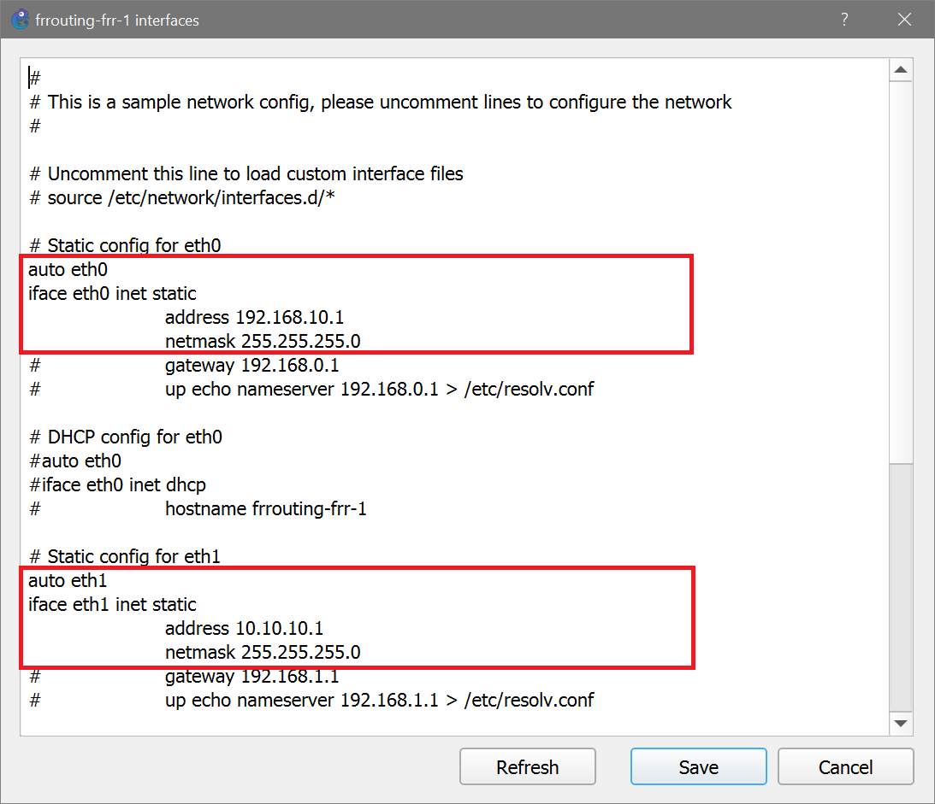935x804 pixels.
Task: Click the line reading 'auto eth0'
Action: (68, 269)
